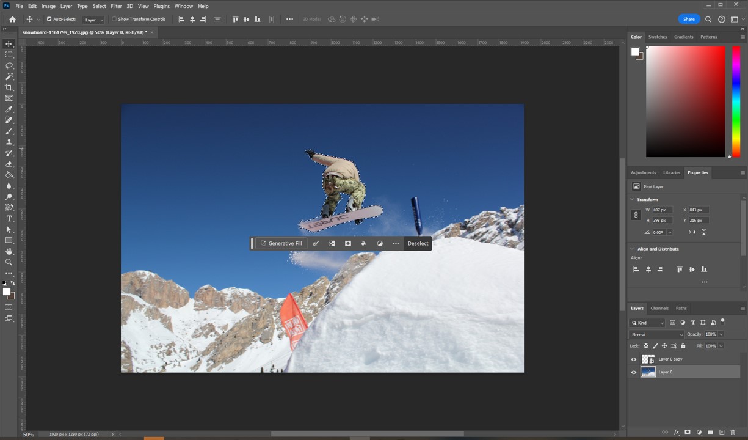Switch to the Libraries tab

(672, 172)
